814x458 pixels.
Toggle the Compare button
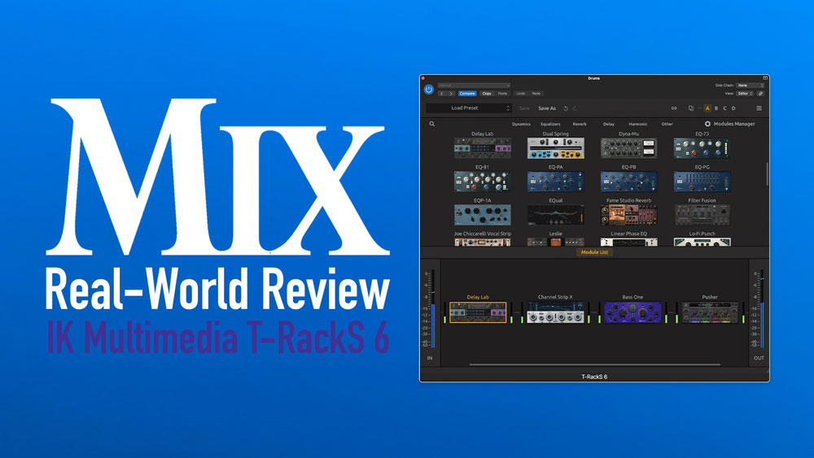point(467,94)
